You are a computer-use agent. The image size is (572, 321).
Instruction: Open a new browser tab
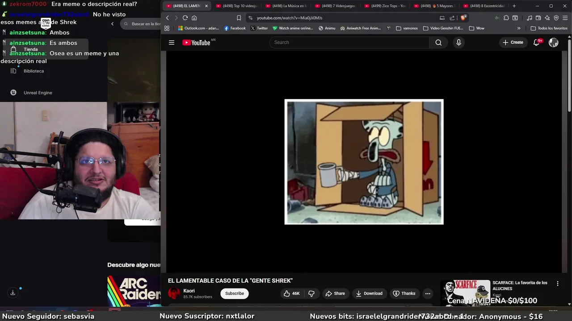[x=514, y=6]
